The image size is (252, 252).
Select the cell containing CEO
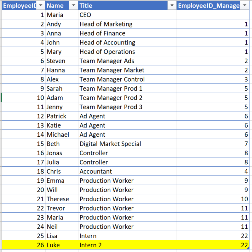click(x=126, y=15)
